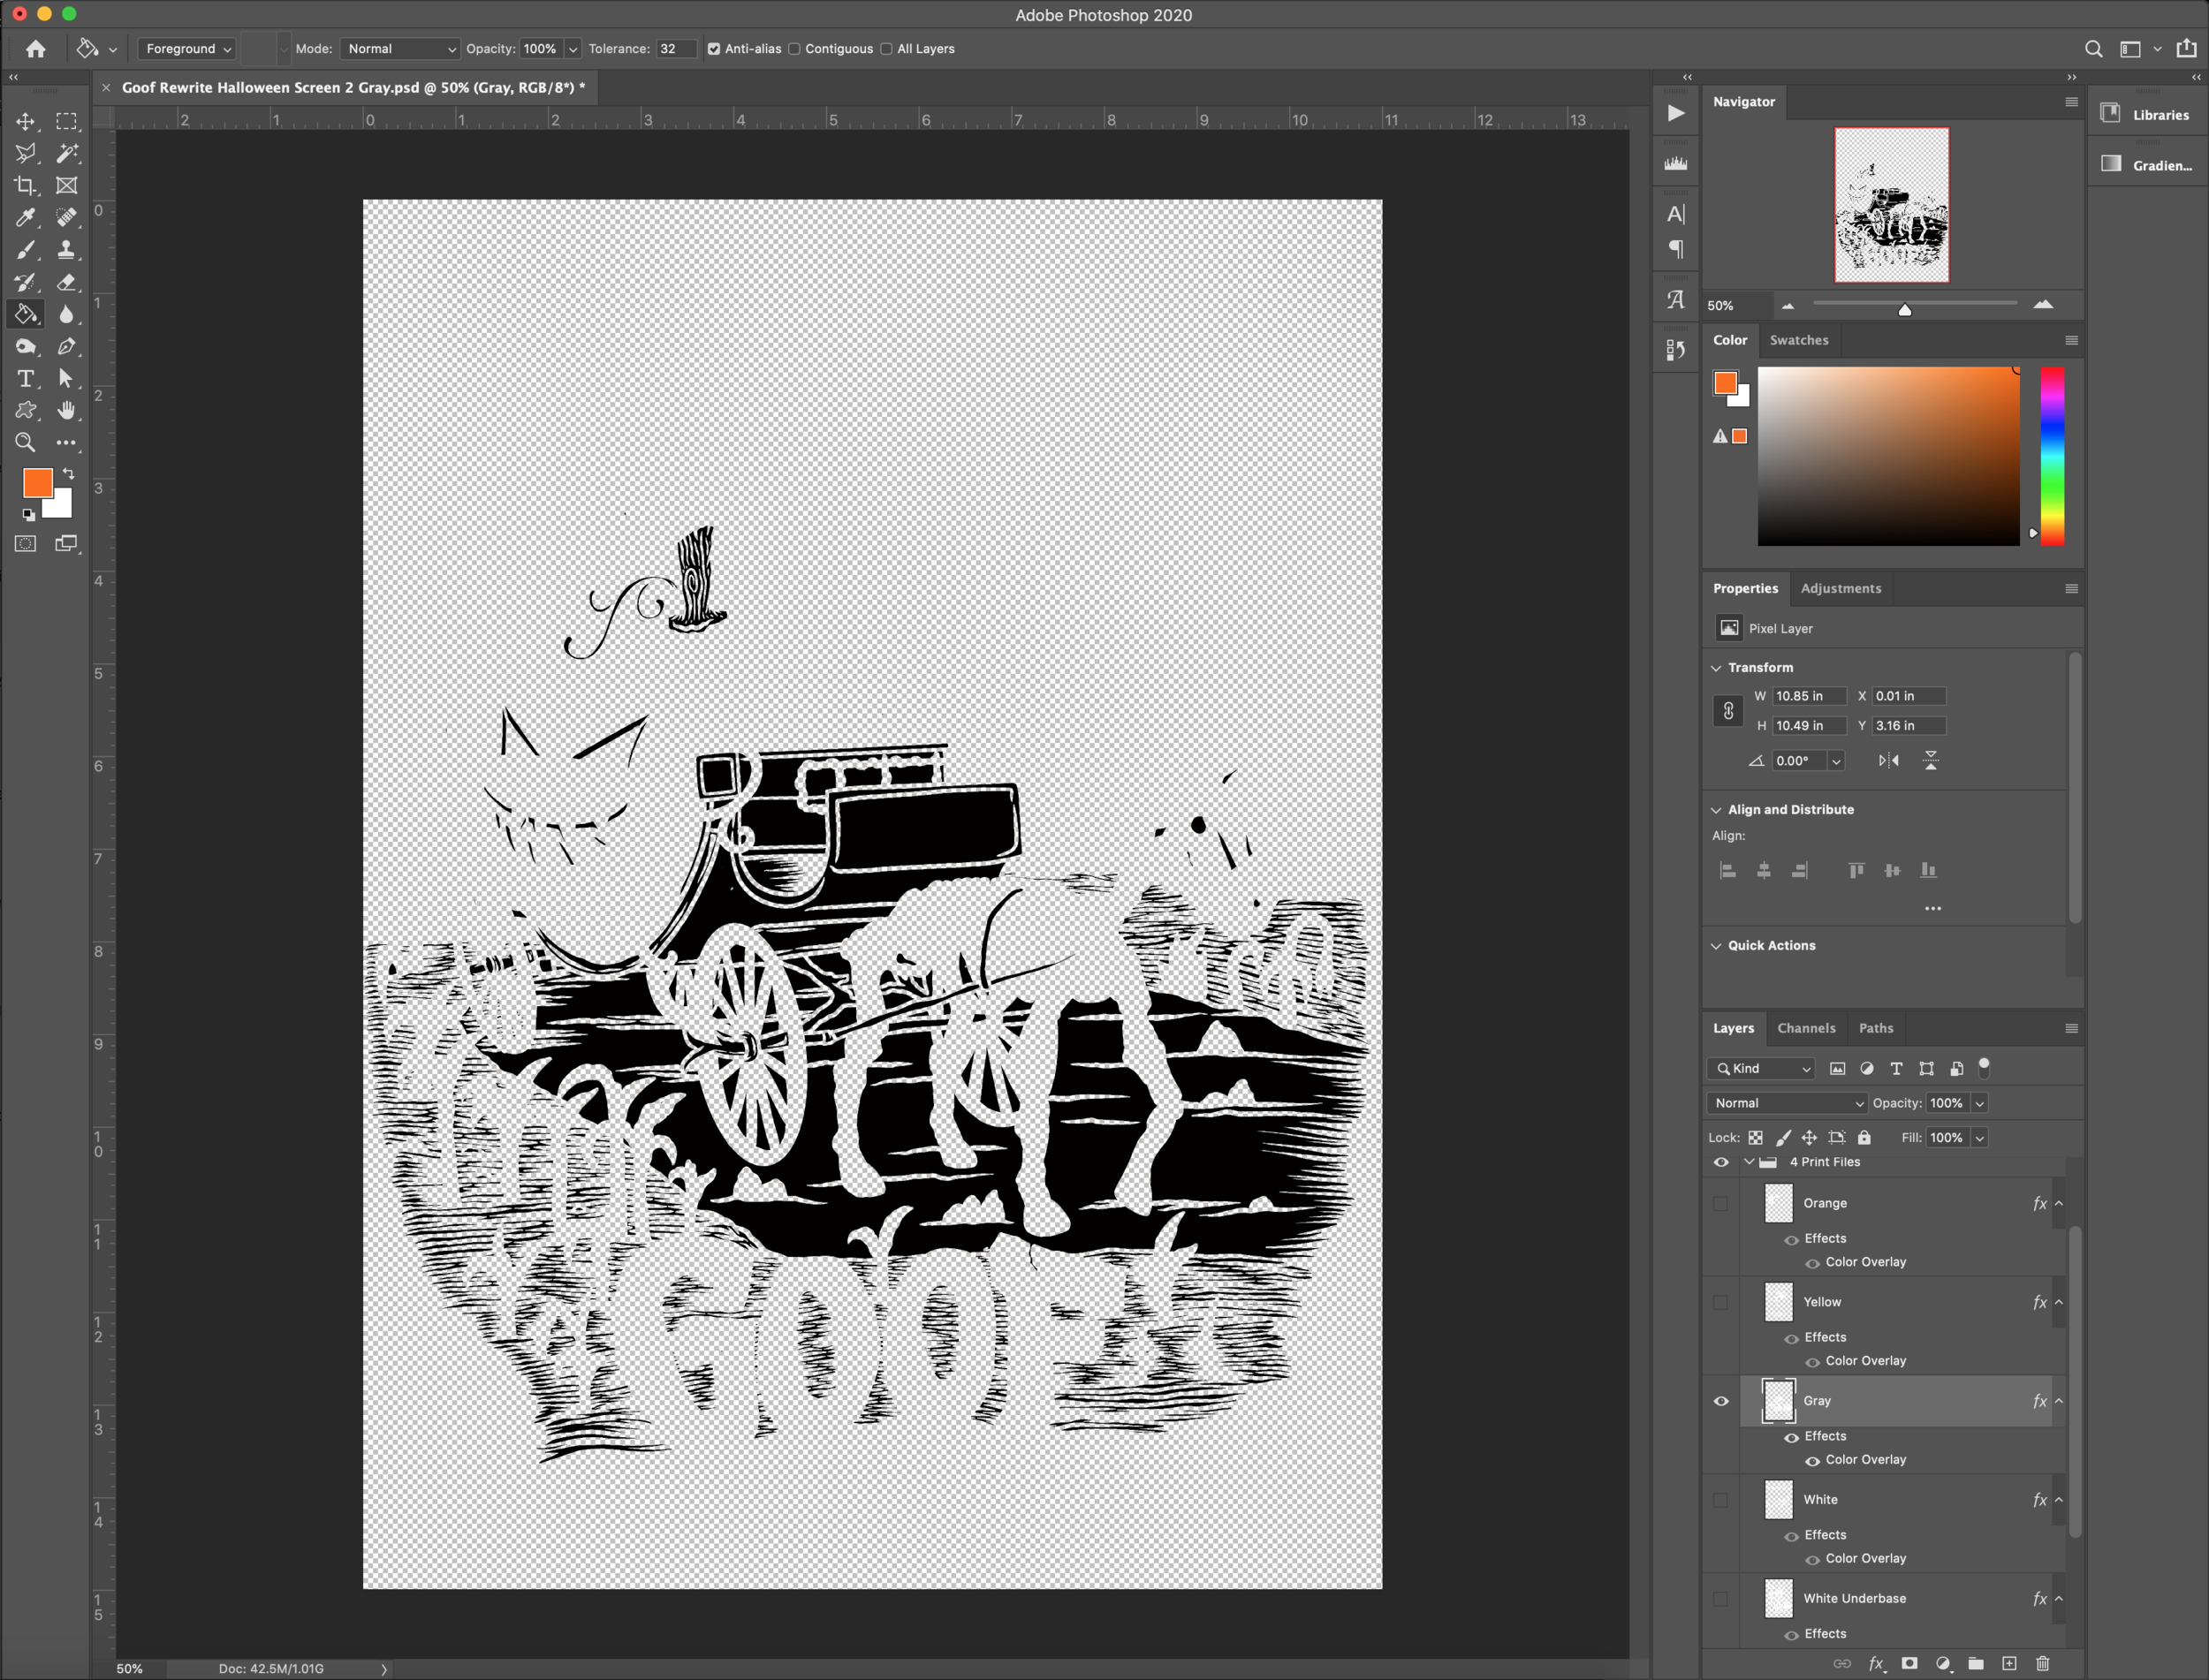This screenshot has width=2209, height=1680.
Task: Select the Eyedropper tool
Action: (25, 218)
